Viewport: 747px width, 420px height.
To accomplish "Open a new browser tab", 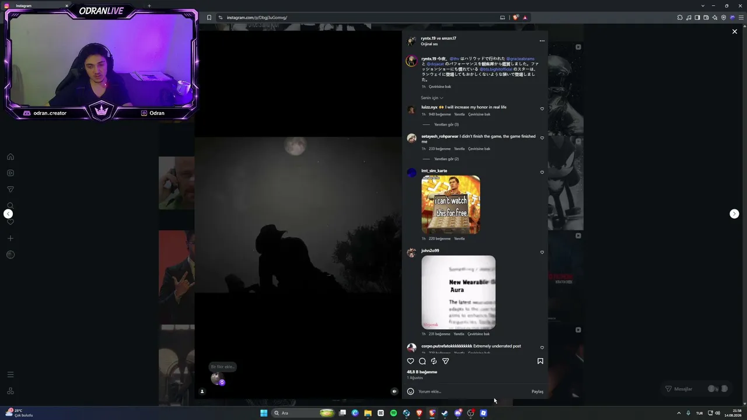I will (149, 6).
